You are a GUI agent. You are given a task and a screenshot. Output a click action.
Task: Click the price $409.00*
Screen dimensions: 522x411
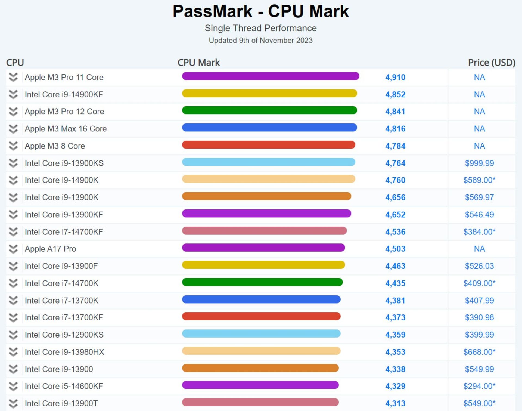479,283
